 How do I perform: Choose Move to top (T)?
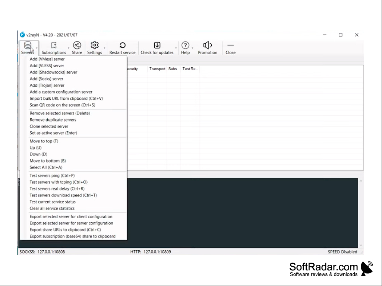click(x=73, y=141)
